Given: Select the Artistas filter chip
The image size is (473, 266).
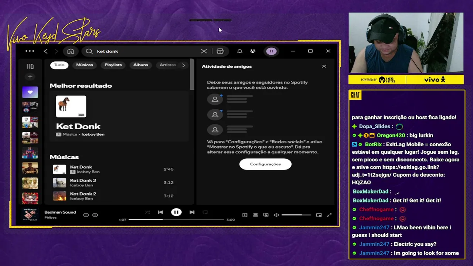Looking at the screenshot, I should coord(168,65).
